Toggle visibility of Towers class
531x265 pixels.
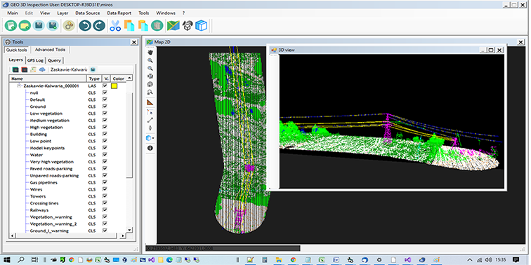click(x=105, y=196)
